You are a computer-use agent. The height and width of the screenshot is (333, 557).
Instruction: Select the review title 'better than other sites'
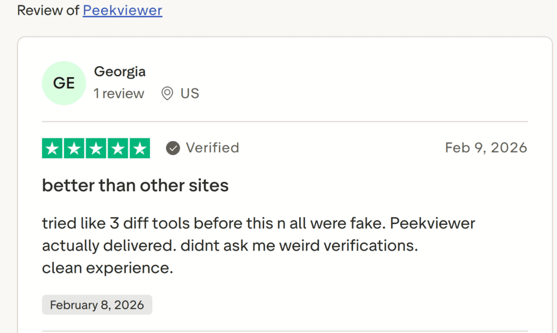pyautogui.click(x=135, y=185)
